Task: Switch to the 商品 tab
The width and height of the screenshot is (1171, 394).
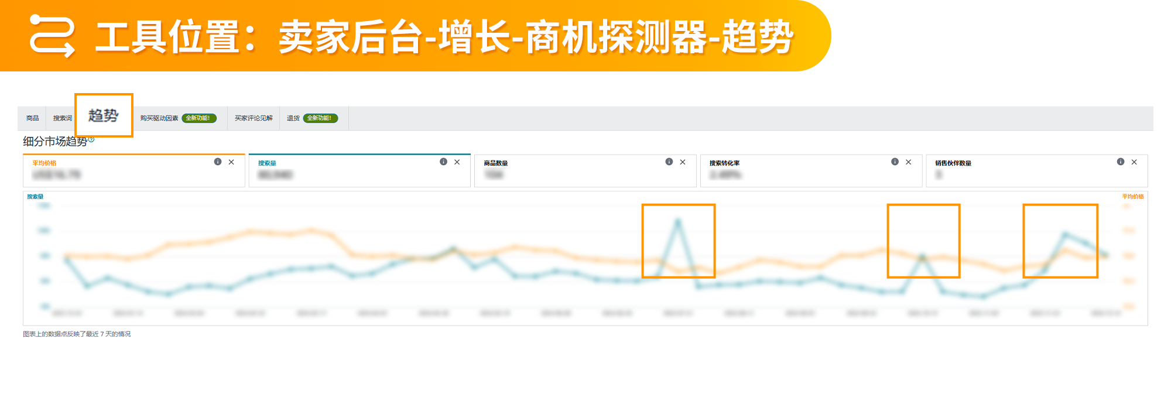Action: tap(33, 118)
